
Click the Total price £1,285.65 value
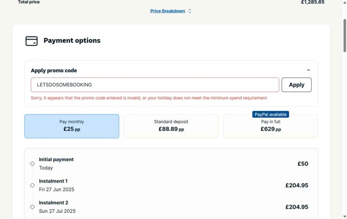coord(313,2)
